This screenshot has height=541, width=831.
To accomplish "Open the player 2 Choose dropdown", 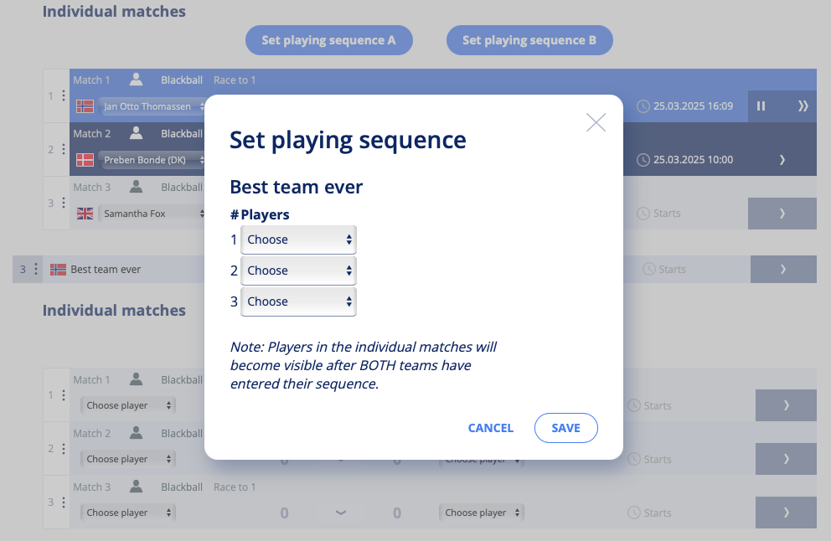I will coord(298,270).
